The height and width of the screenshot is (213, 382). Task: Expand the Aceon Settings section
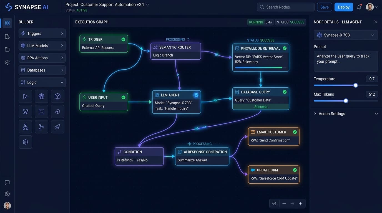[x=346, y=114]
